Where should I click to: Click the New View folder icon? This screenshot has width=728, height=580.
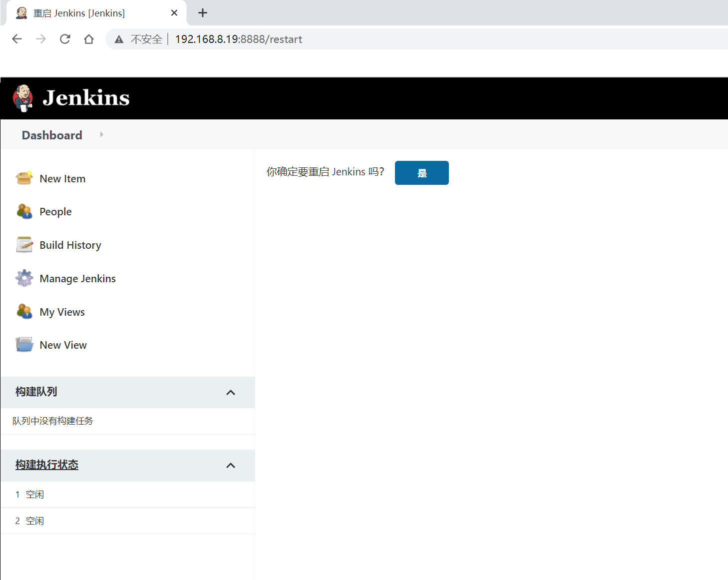point(24,345)
